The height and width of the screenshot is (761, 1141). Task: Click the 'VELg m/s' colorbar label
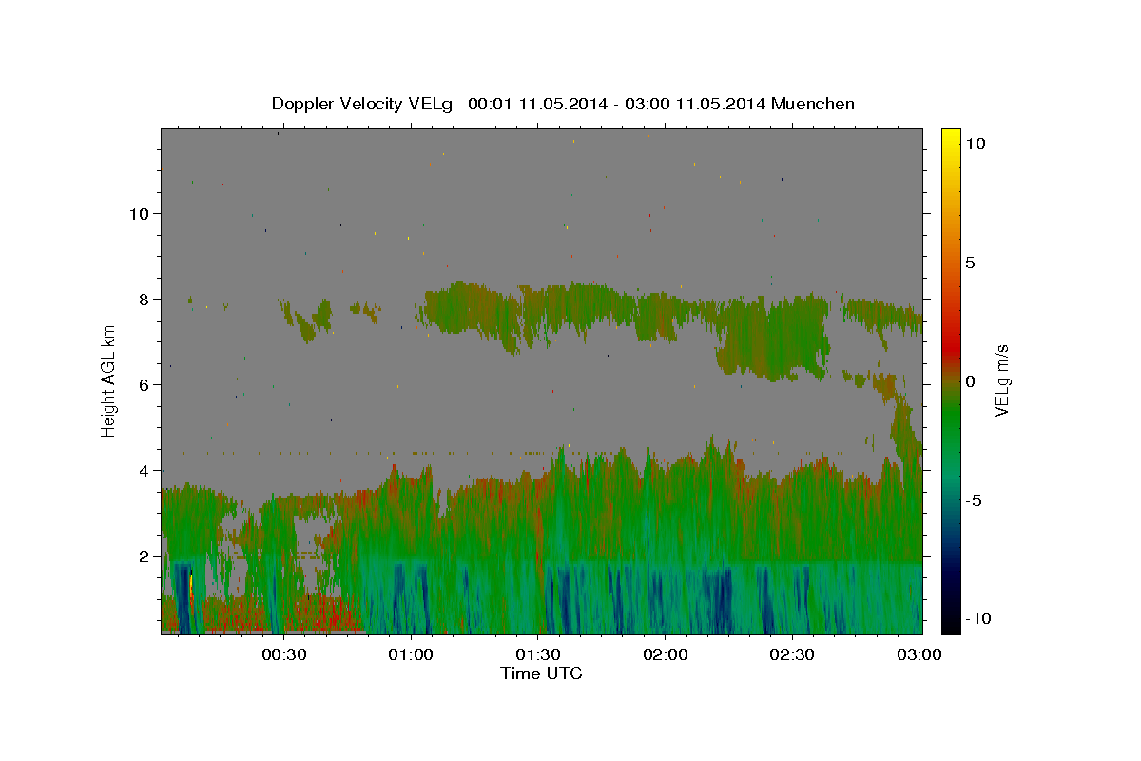coord(1001,380)
